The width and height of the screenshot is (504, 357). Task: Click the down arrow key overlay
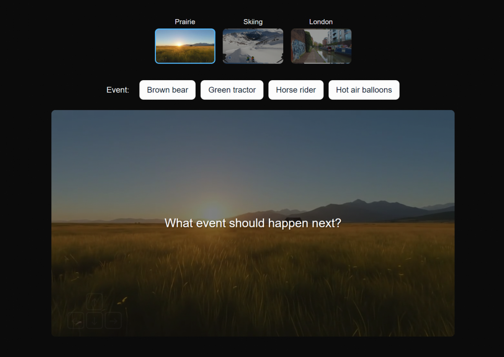point(94,320)
